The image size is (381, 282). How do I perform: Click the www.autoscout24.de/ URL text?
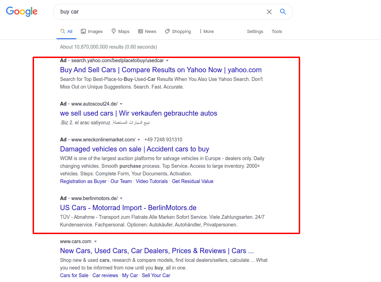coord(94,104)
